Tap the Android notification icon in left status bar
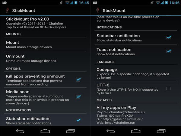This screenshot has height=136, width=181. (5, 2)
